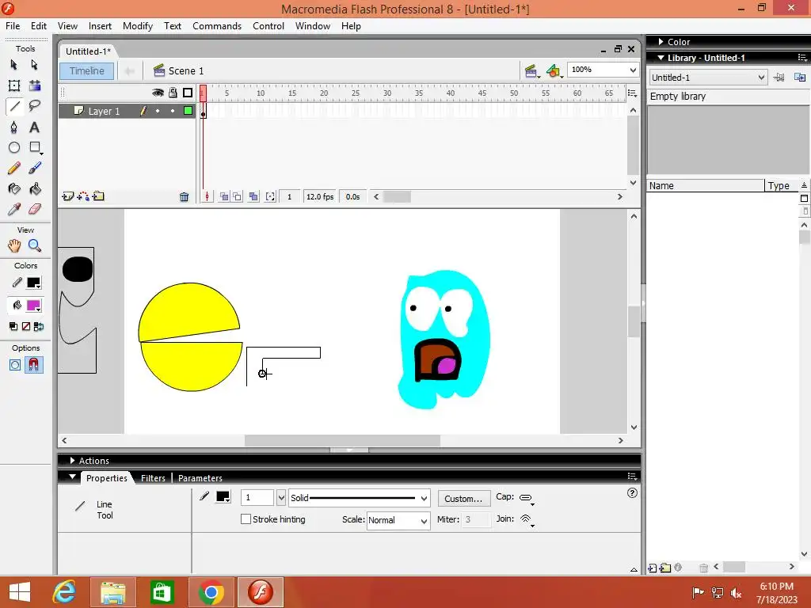Viewport: 811px width, 608px height.
Task: Click the Scene 1 label
Action: pos(185,70)
